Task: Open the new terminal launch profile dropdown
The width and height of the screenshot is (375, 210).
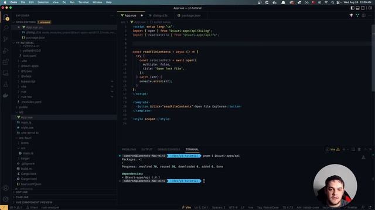Action: [347, 149]
